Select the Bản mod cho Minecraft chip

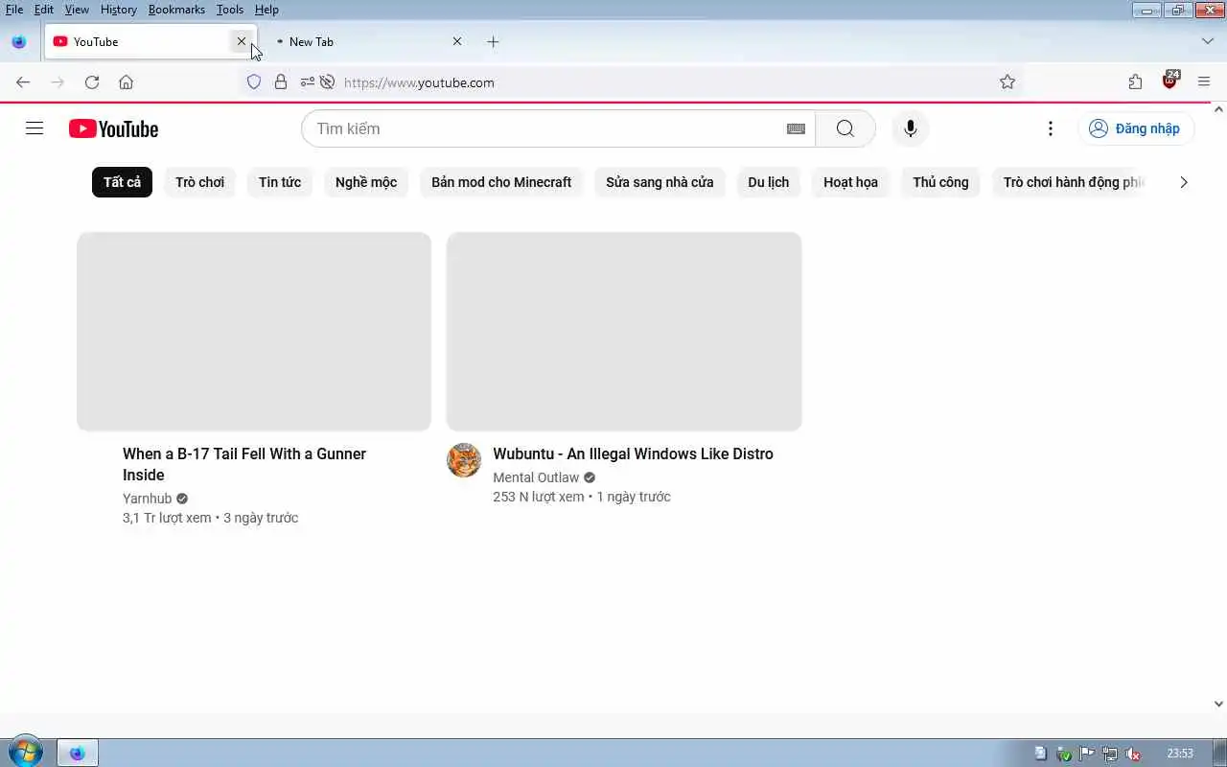(x=501, y=182)
